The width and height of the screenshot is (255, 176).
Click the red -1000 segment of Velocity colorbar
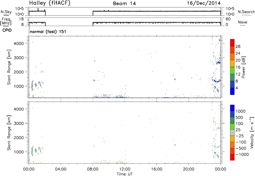[x=232, y=157]
